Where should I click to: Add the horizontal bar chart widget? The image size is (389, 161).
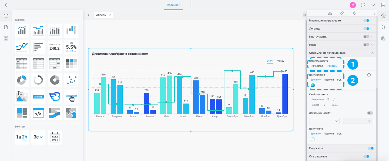coord(38,47)
